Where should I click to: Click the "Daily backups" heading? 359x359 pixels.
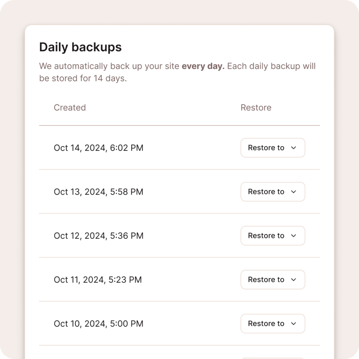pos(80,47)
